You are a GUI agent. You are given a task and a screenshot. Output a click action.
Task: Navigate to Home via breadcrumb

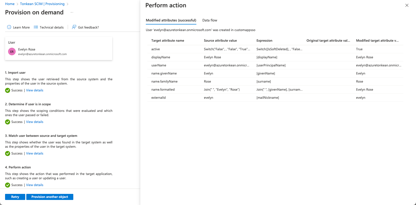coord(10,4)
